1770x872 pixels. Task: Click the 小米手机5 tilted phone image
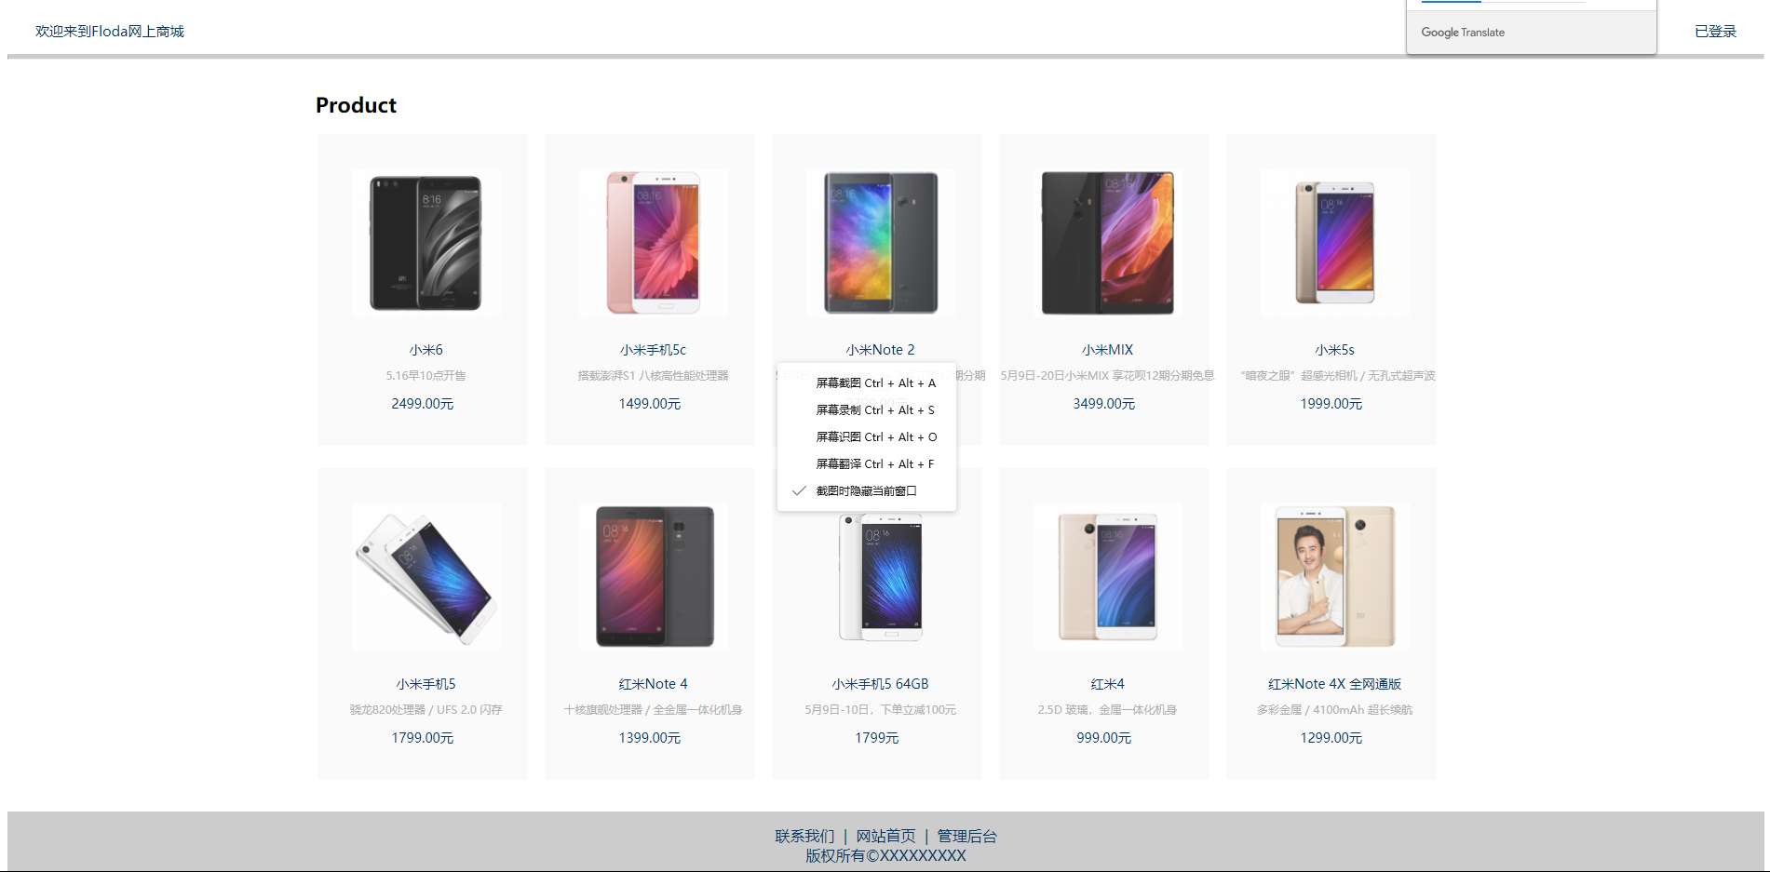pos(426,577)
